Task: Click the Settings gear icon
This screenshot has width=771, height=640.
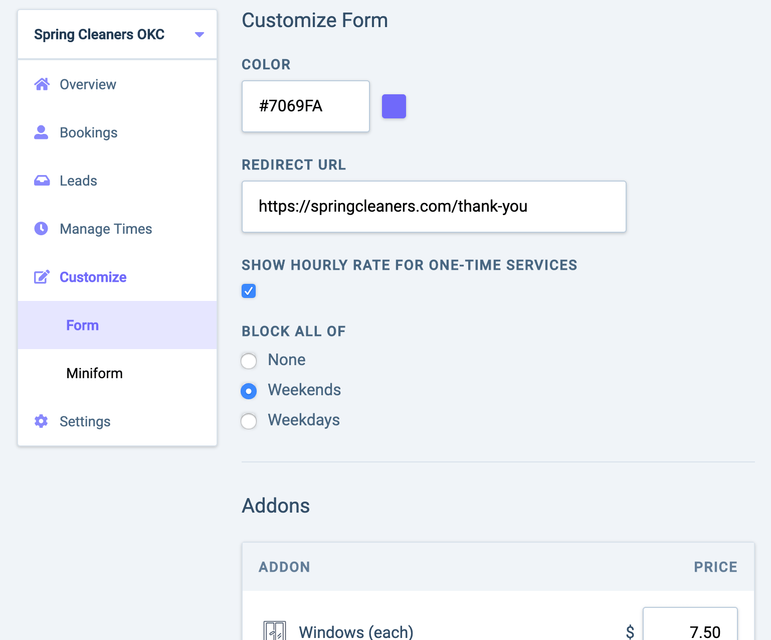Action: pos(41,421)
